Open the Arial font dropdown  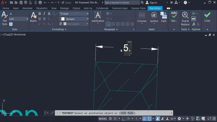[87, 14]
